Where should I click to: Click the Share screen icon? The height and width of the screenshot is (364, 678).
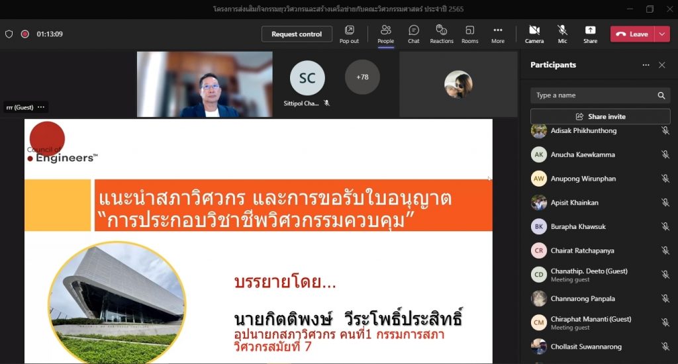(590, 34)
